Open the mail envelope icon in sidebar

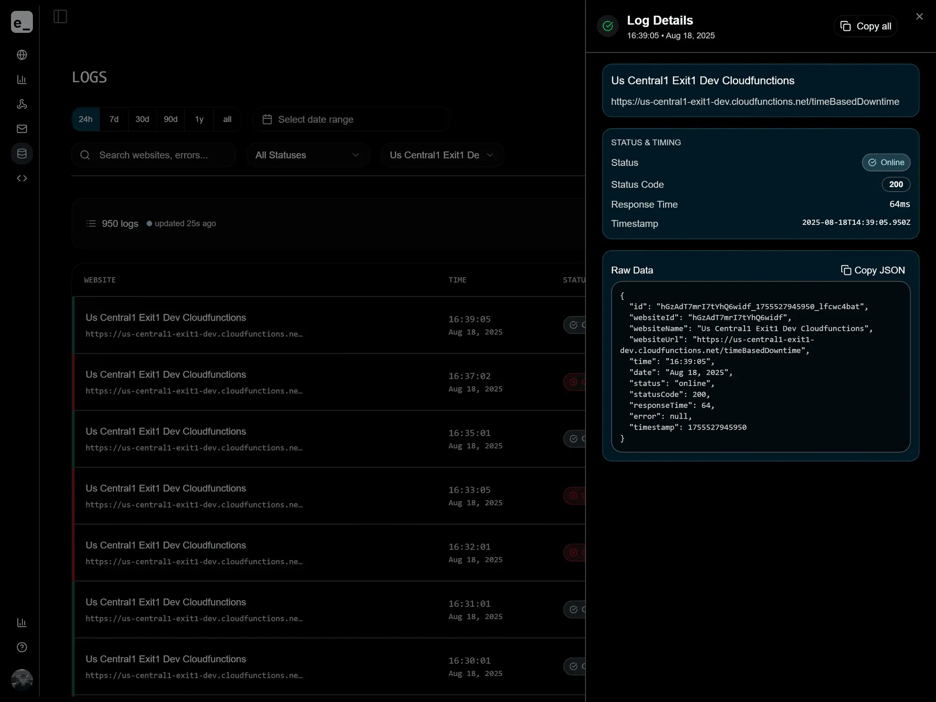[21, 129]
